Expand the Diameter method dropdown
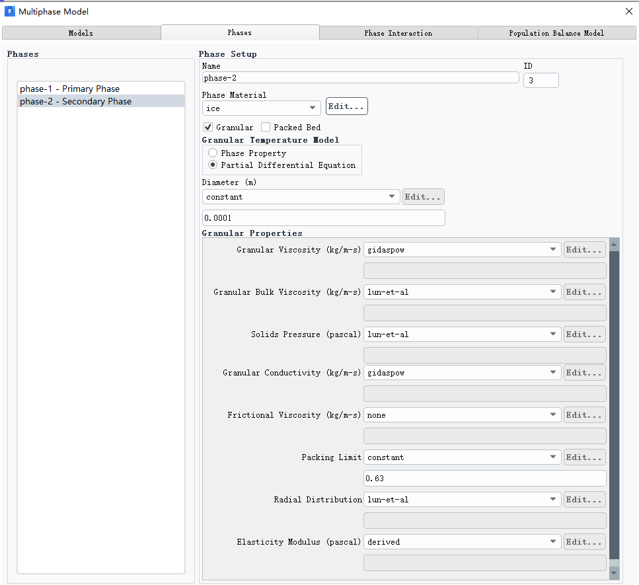639x585 pixels. [301, 197]
